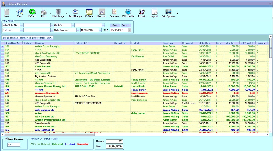Click the Net Value column header
The height and width of the screenshot is (151, 273).
pos(231,43)
